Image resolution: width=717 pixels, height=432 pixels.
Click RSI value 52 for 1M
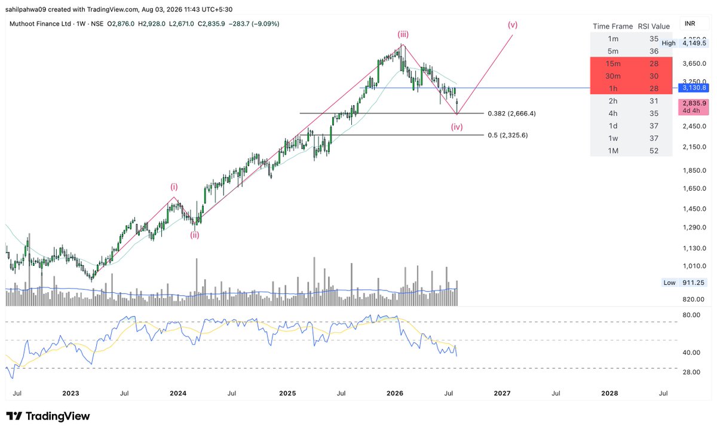pos(654,151)
